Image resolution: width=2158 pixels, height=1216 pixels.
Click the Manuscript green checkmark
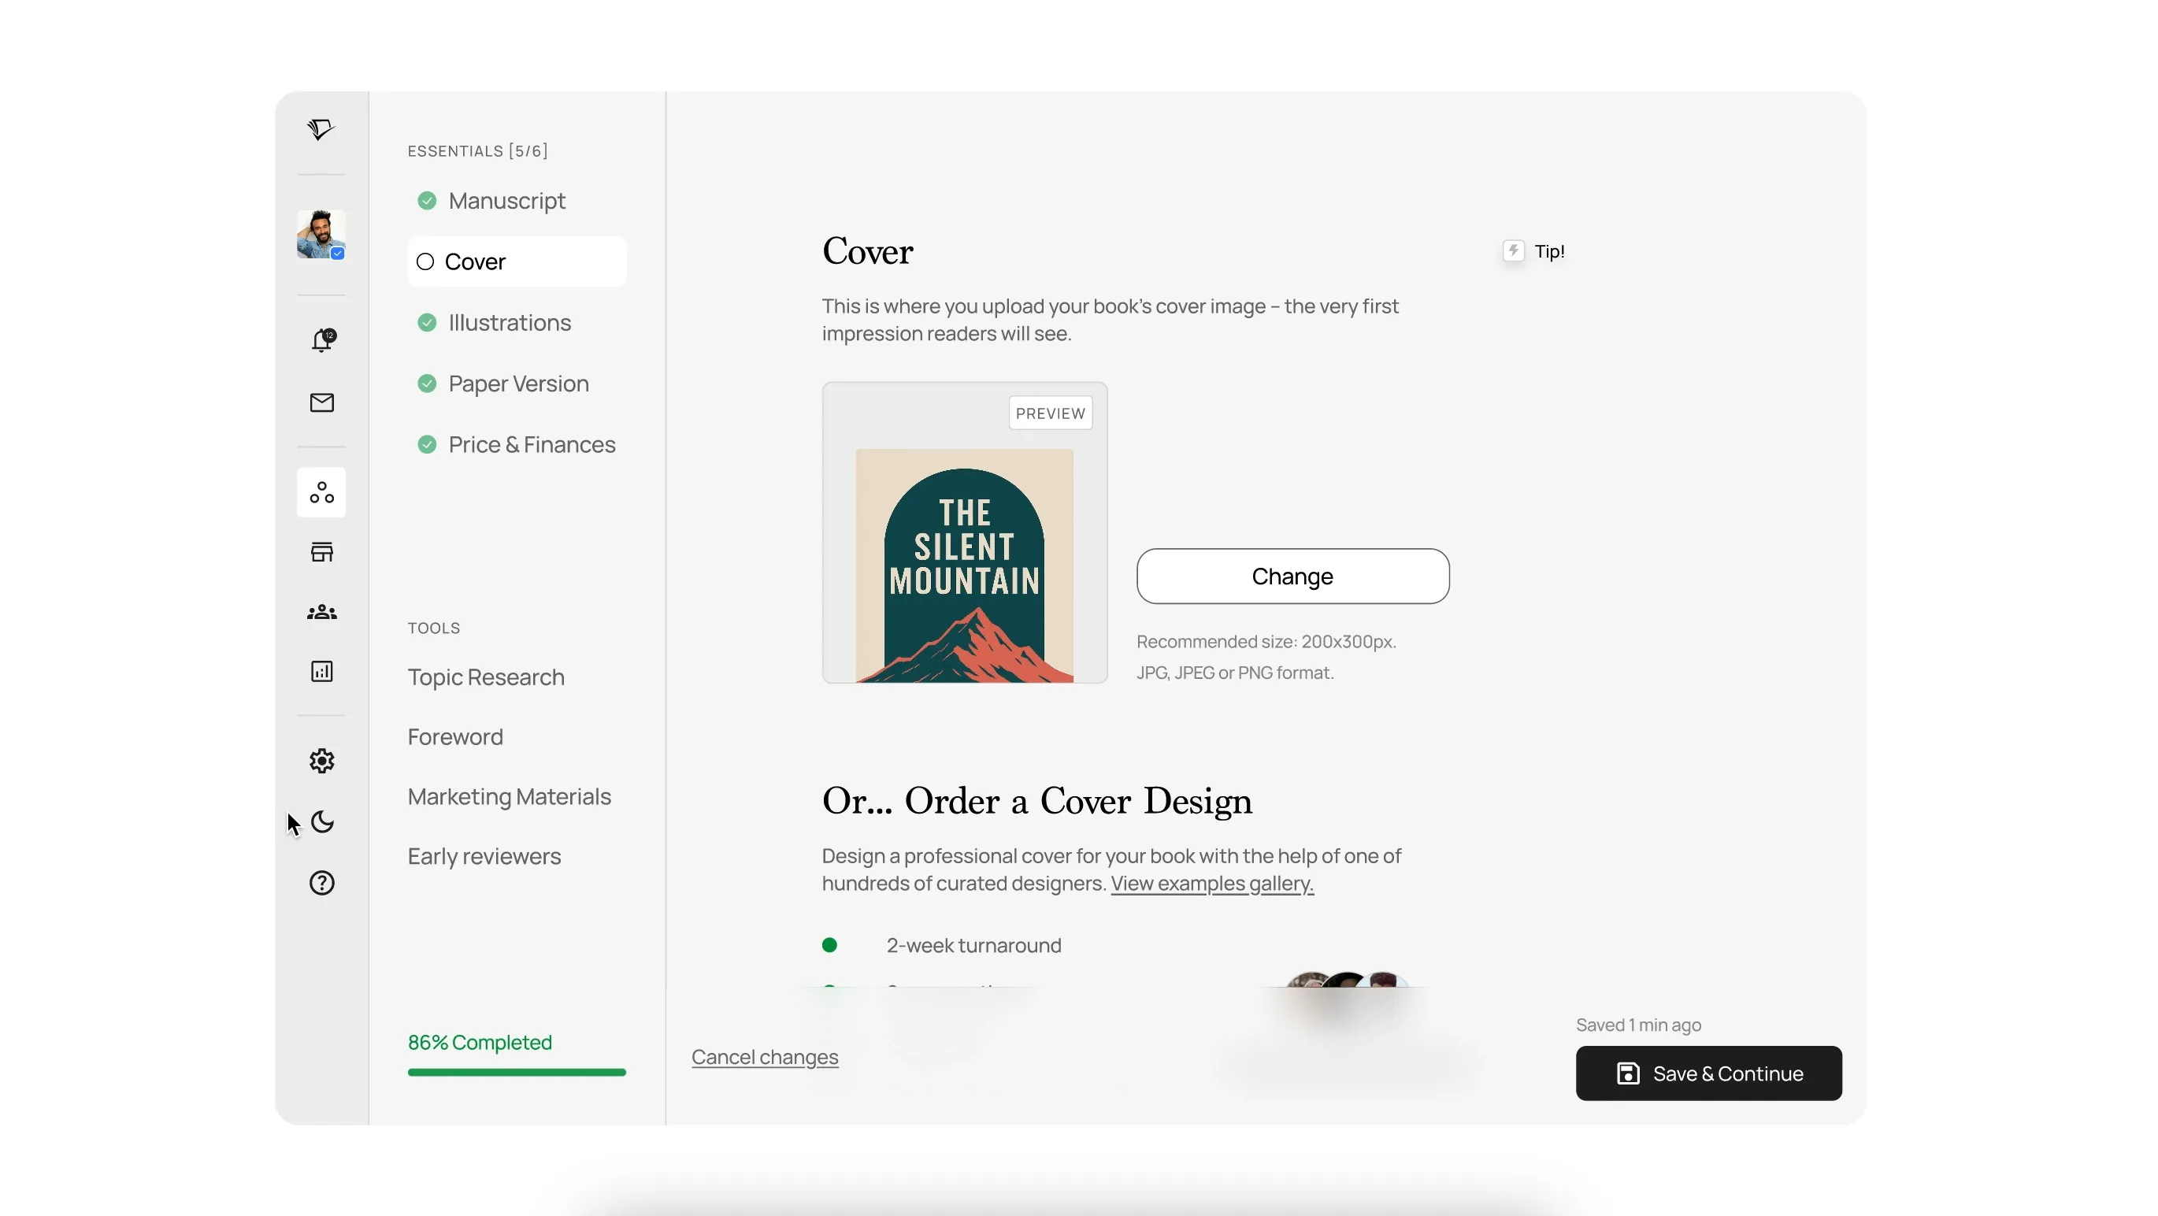pyautogui.click(x=427, y=201)
